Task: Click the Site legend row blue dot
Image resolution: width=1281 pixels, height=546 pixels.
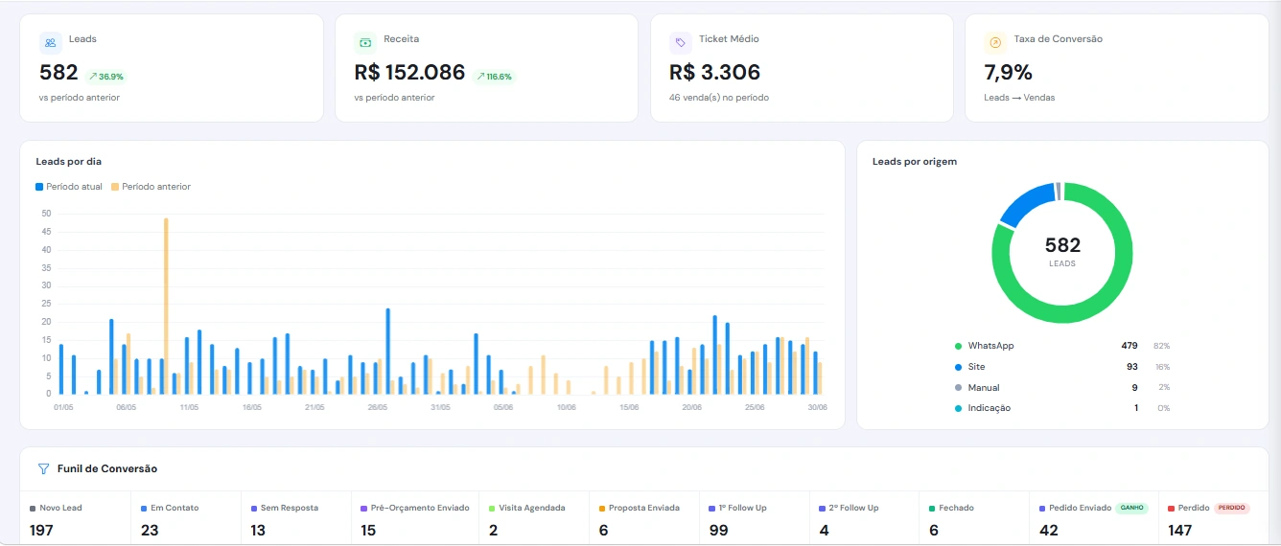Action: [958, 367]
